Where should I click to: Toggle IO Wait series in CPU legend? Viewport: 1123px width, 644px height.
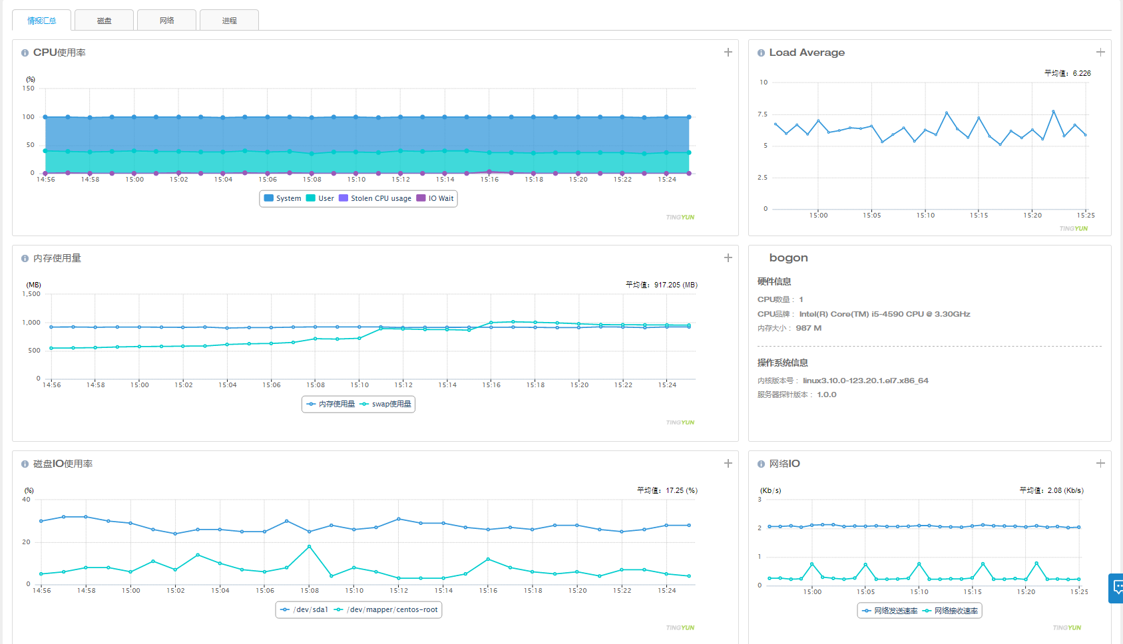(x=435, y=198)
